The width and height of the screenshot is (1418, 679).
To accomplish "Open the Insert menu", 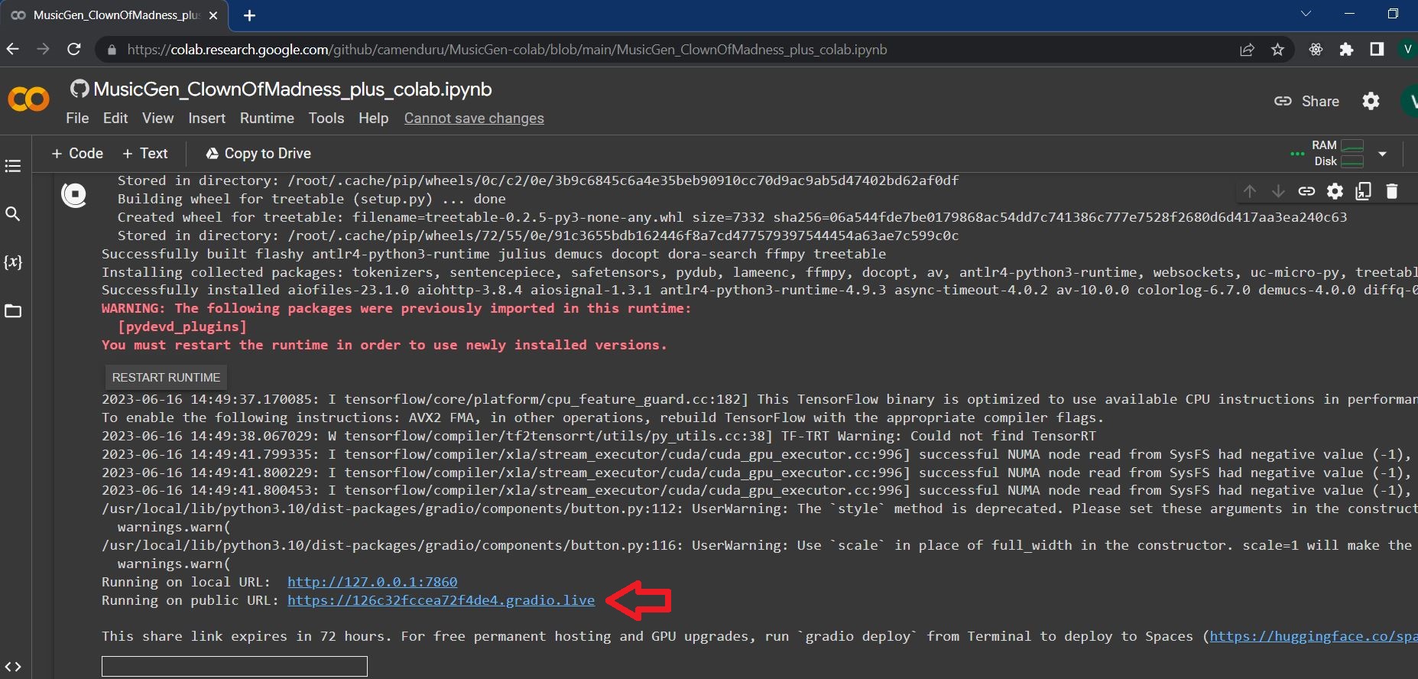I will pyautogui.click(x=206, y=119).
